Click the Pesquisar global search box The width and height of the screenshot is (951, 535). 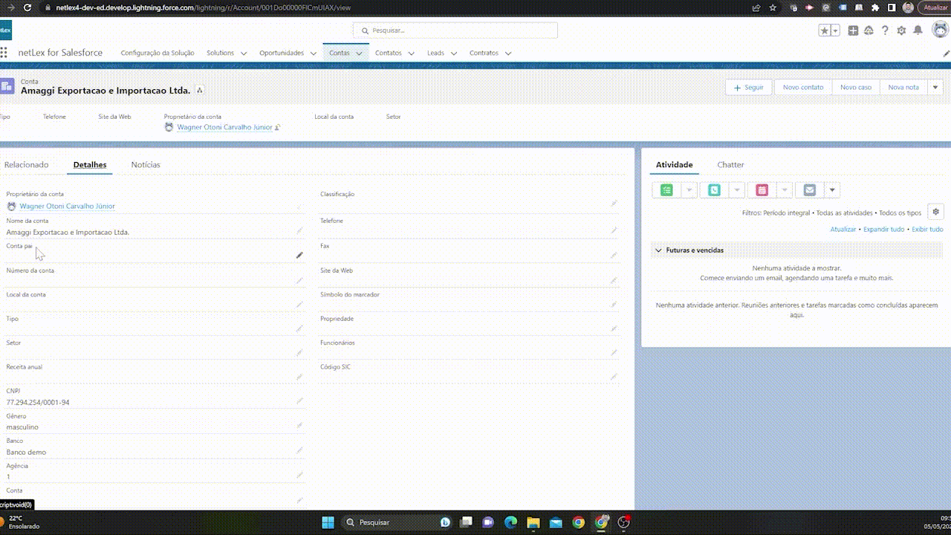pyautogui.click(x=455, y=30)
